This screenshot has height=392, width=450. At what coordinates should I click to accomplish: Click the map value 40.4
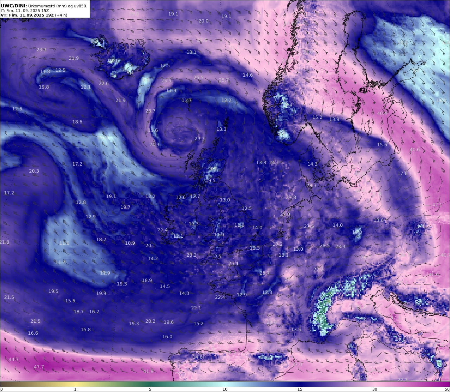pos(382,114)
